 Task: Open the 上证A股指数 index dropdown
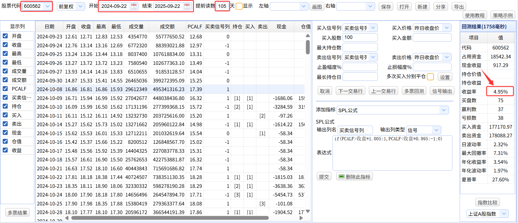504,214
